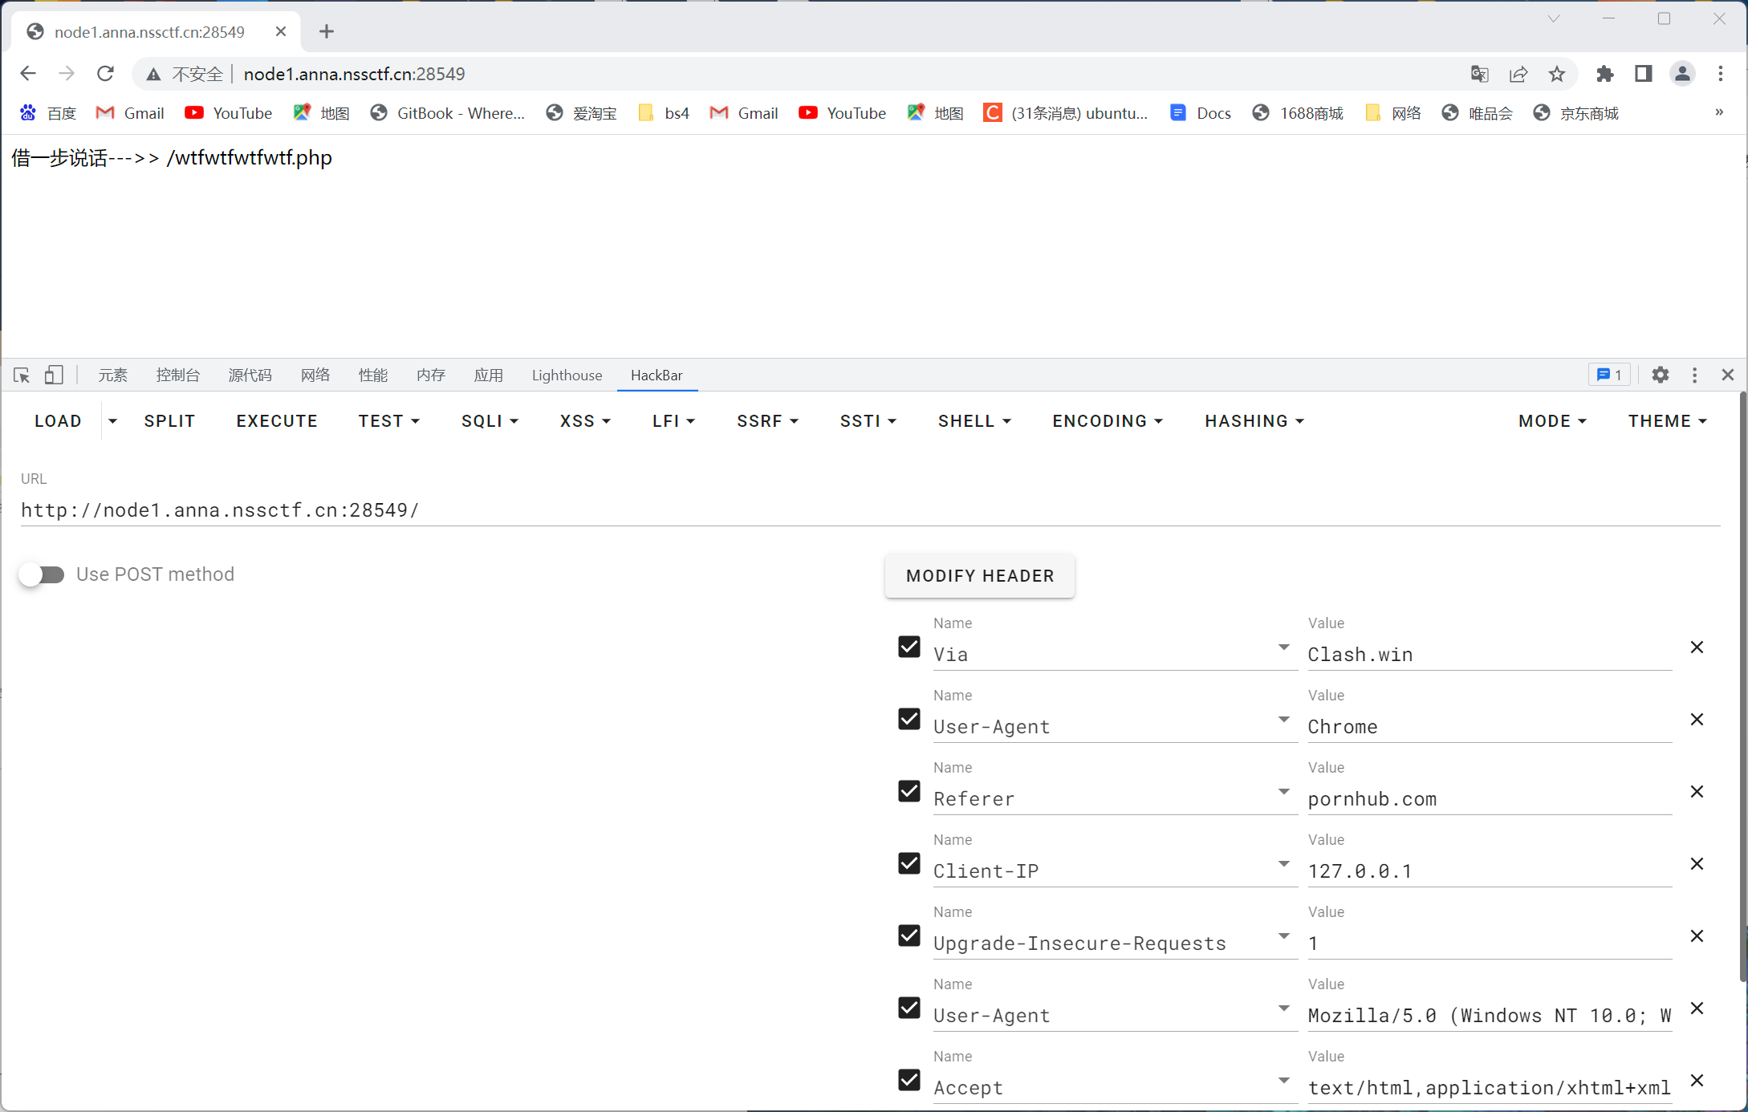Open the ENCODING dropdown menu

coord(1108,421)
